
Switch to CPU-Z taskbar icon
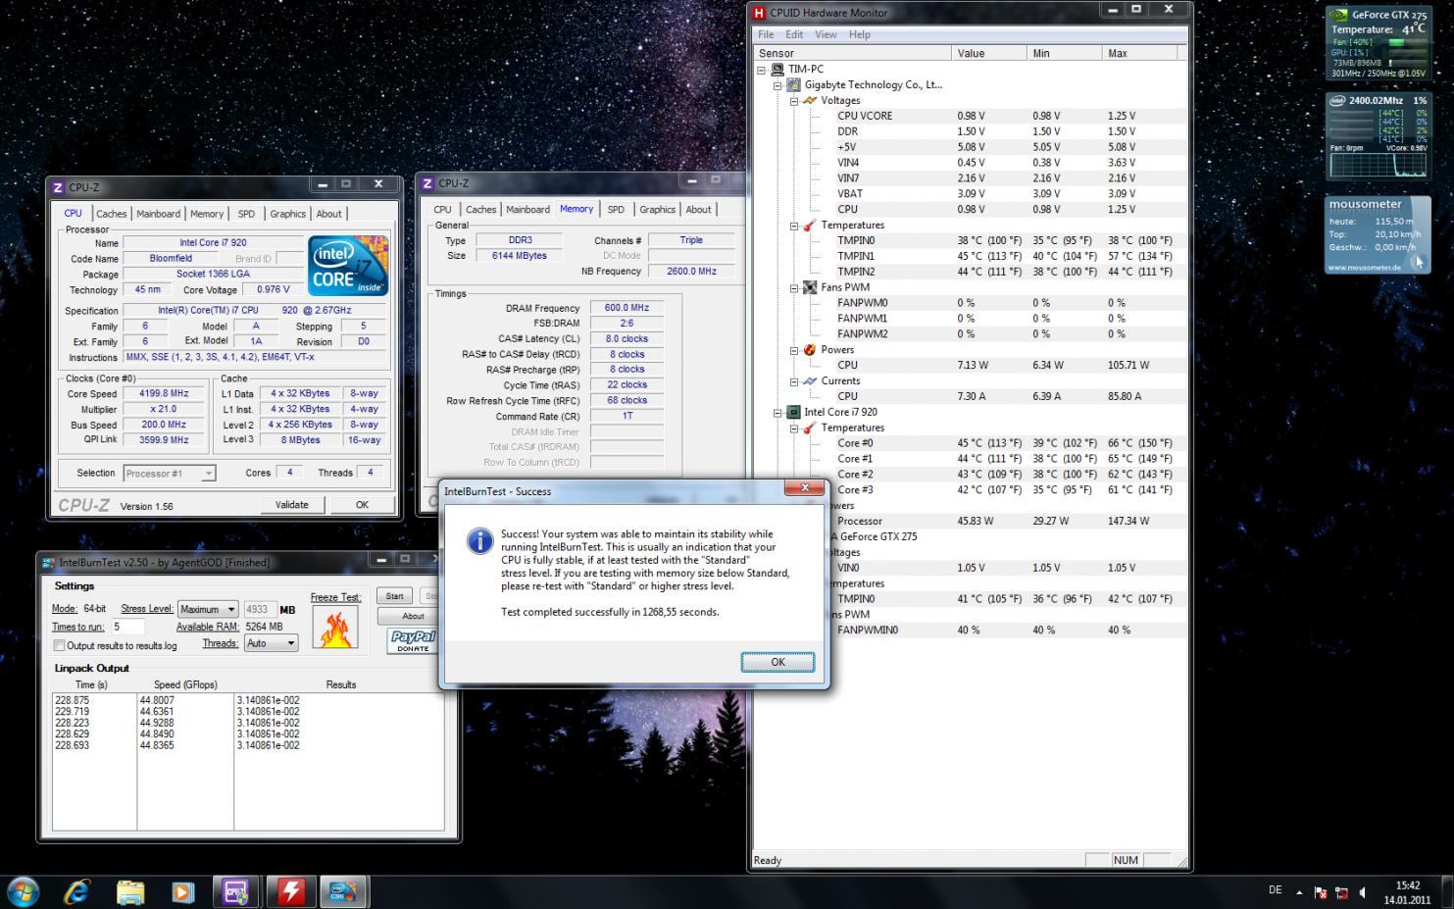[x=236, y=891]
